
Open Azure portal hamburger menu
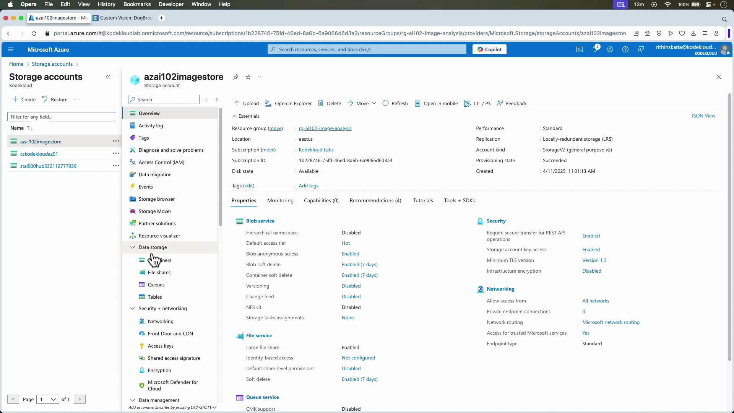pyautogui.click(x=11, y=49)
